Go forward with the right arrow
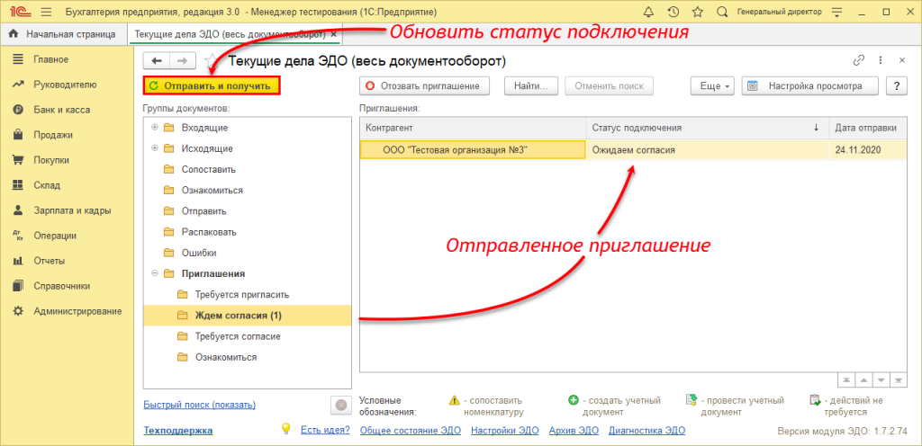The image size is (922, 446). click(x=182, y=60)
